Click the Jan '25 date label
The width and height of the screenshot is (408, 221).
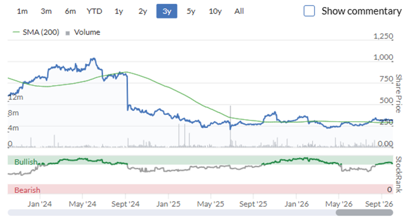click(168, 204)
